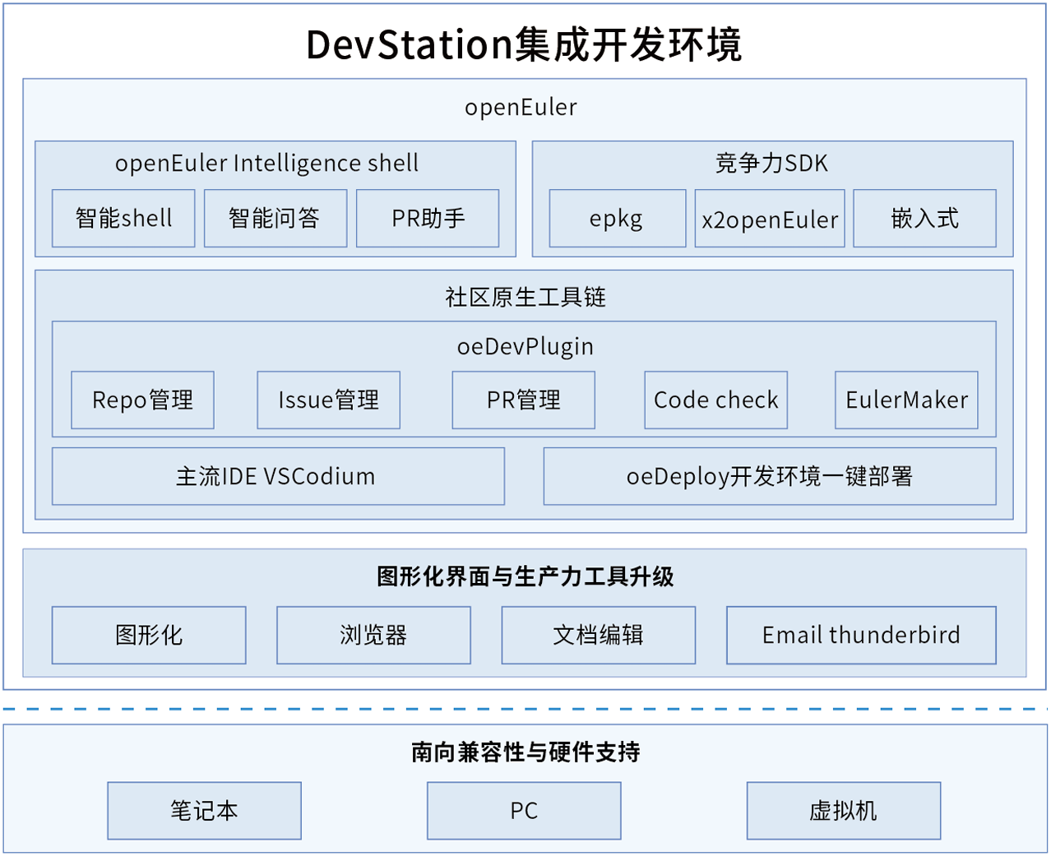Select the Issue管理 box
This screenshot has height=856, width=1051.
329,400
